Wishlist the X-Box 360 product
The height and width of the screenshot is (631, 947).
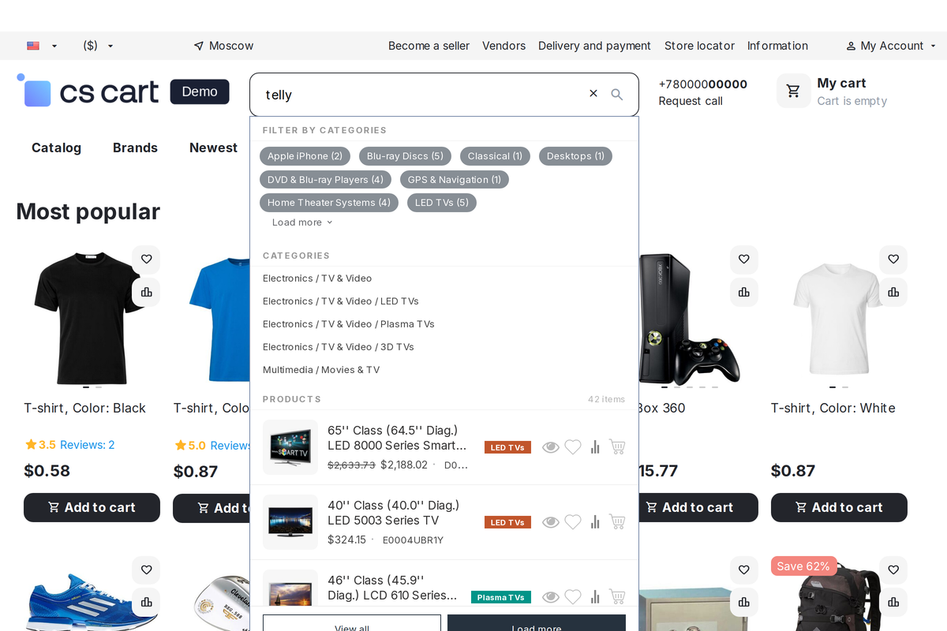click(x=744, y=259)
